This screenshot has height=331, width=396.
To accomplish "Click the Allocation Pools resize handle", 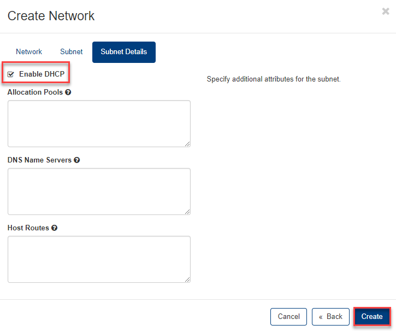I will point(187,144).
